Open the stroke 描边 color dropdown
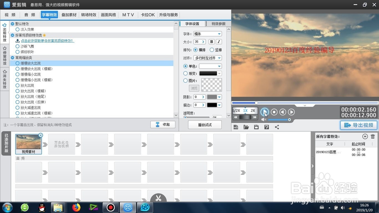 (x=219, y=105)
